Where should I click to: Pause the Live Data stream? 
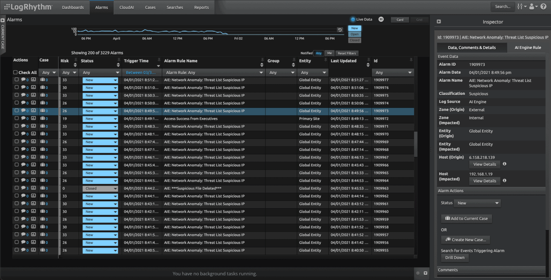[x=381, y=19]
